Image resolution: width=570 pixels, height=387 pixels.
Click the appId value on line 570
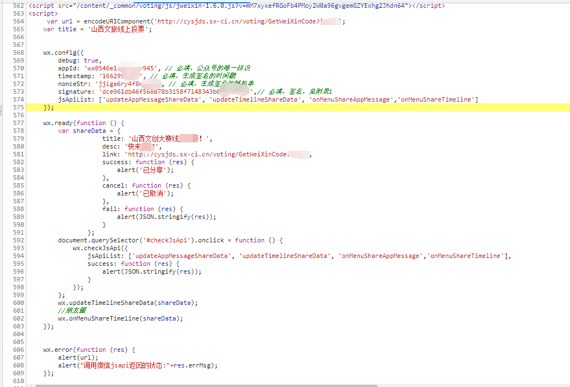[122, 68]
